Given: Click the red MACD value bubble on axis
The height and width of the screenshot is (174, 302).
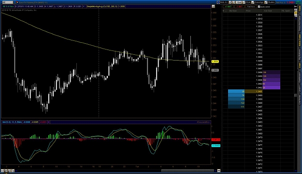Looking at the screenshot, I should point(216,140).
